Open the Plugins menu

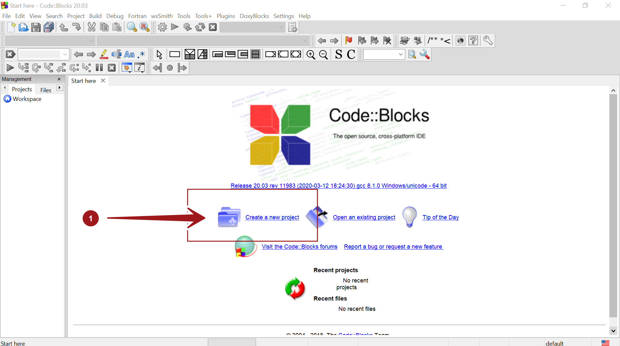[226, 16]
